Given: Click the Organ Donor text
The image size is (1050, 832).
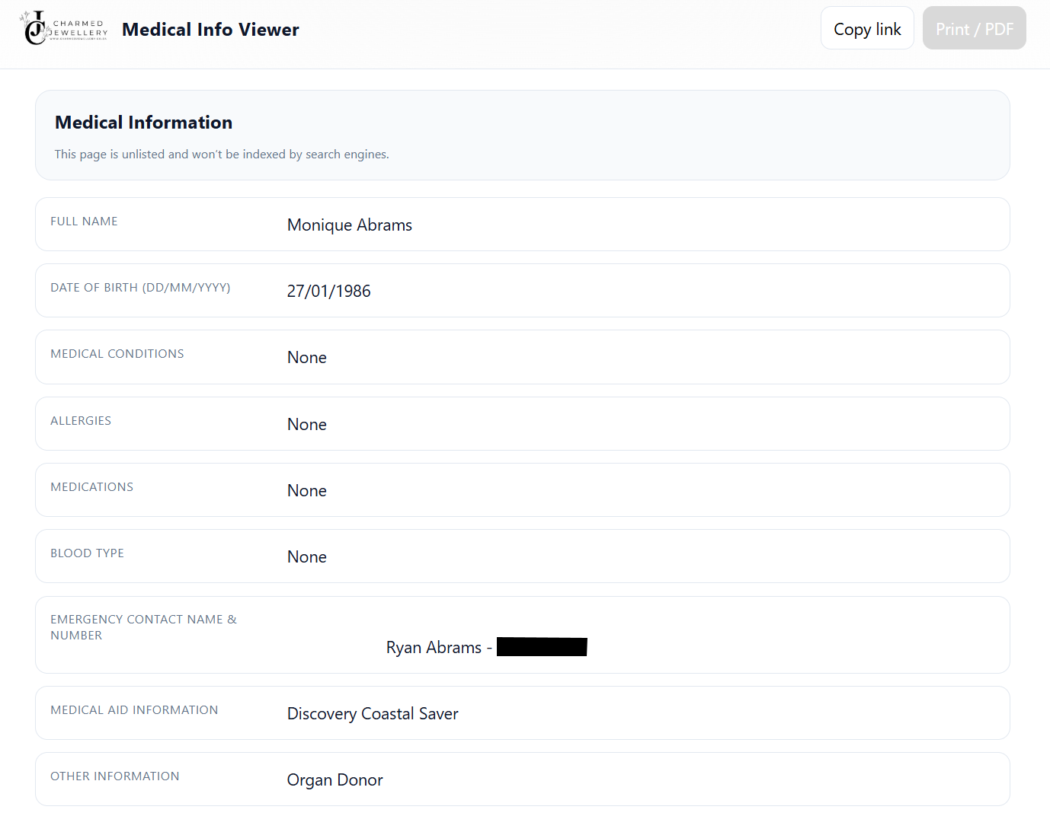Looking at the screenshot, I should pyautogui.click(x=335, y=780).
